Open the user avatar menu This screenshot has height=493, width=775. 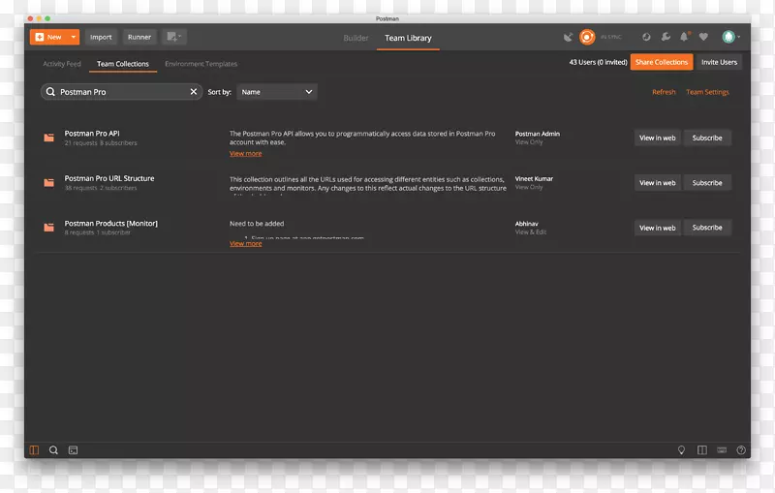[x=729, y=37]
